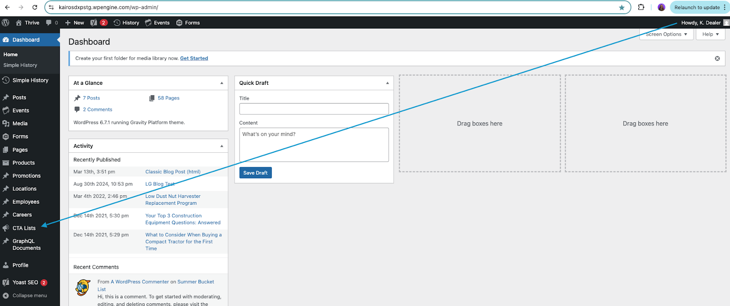Go back with the browser back arrow
Image resolution: width=730 pixels, height=306 pixels.
7,7
